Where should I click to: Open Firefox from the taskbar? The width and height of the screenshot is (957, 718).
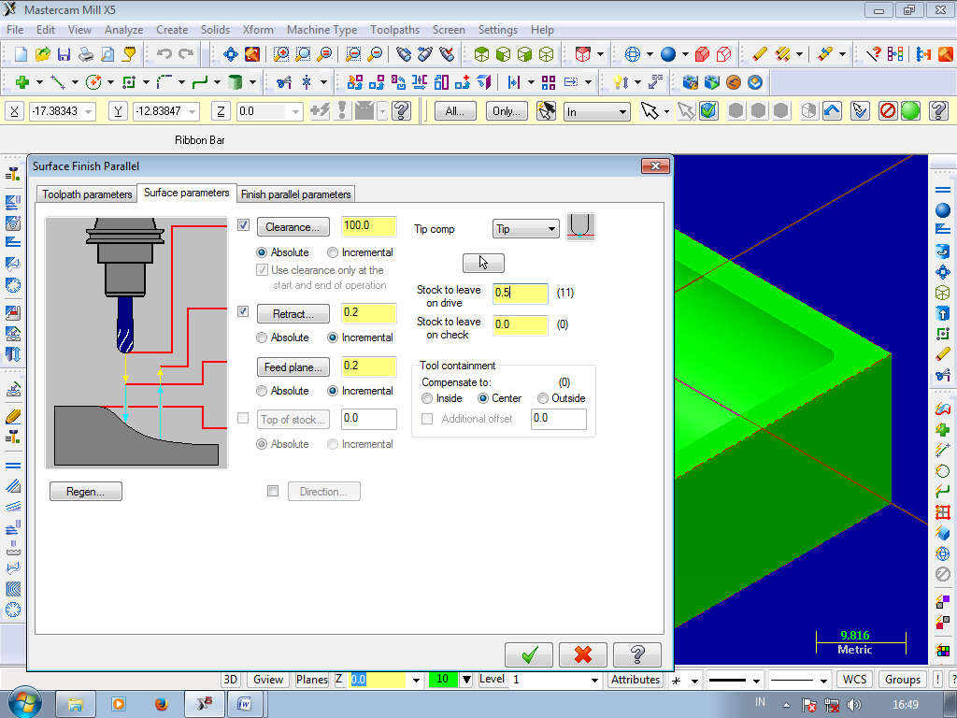pyautogui.click(x=161, y=704)
